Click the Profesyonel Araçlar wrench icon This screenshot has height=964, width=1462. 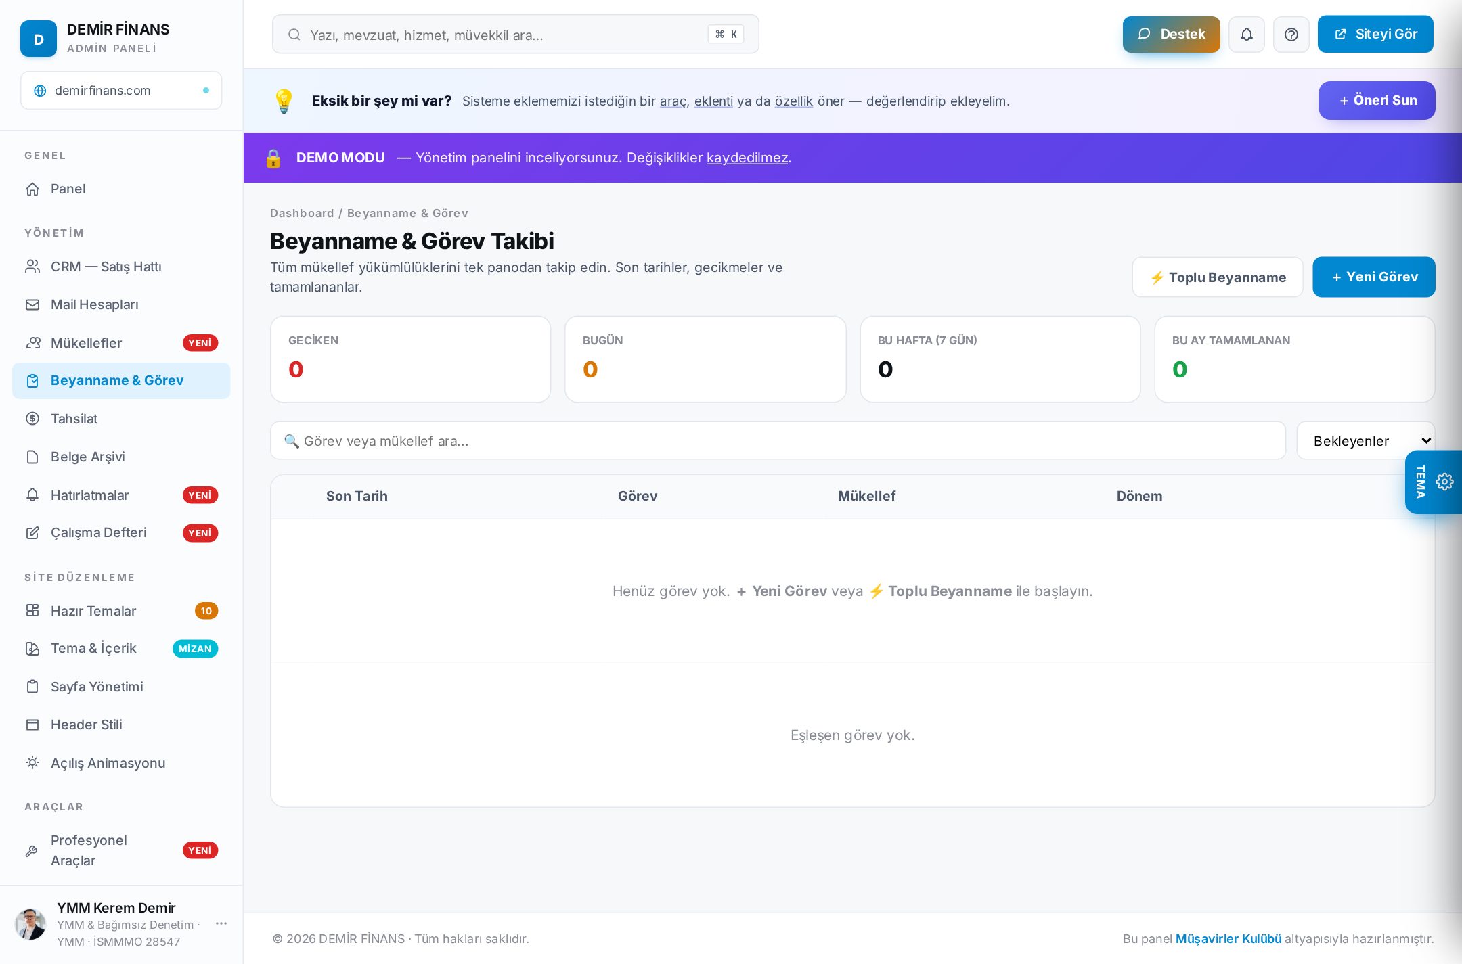coord(31,851)
